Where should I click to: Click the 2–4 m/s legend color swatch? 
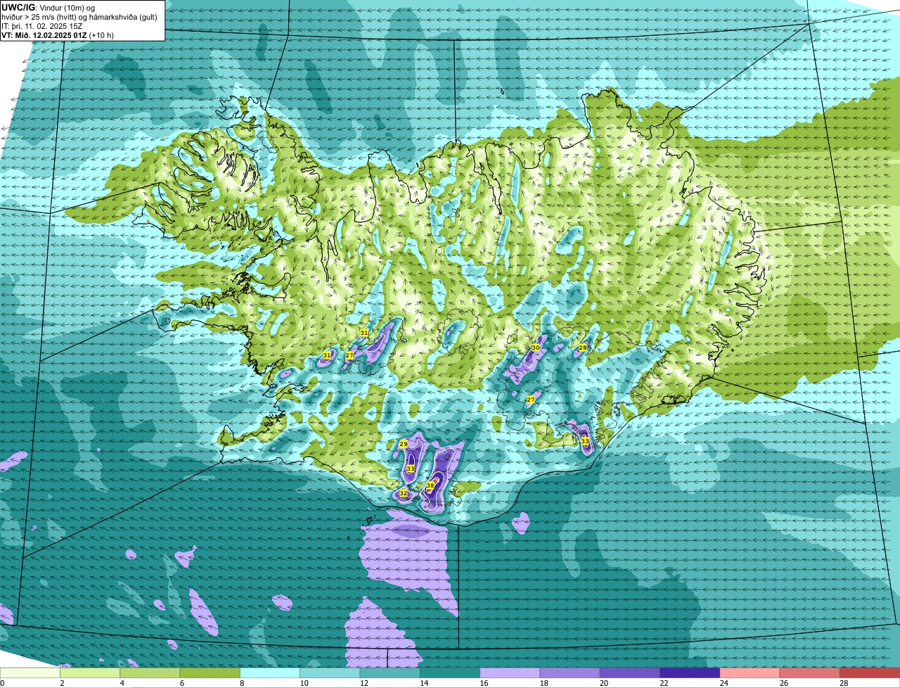point(90,673)
